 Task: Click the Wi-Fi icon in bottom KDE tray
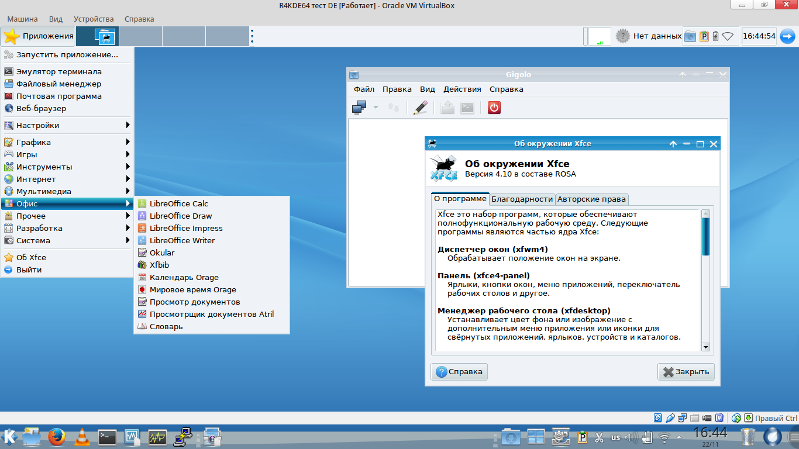tap(664, 437)
